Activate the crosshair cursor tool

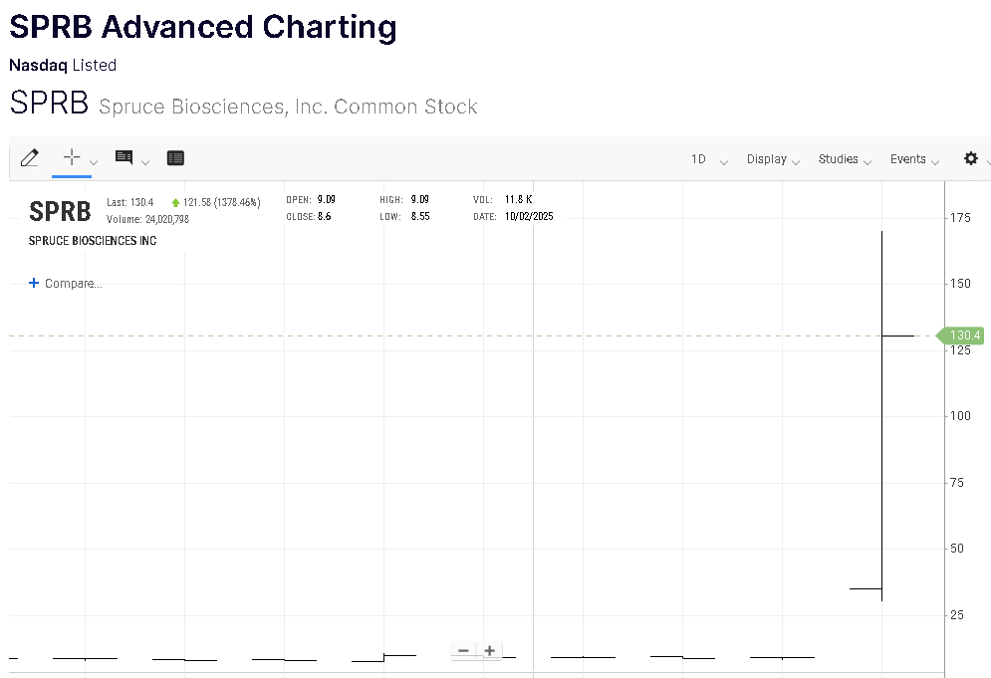coord(71,157)
